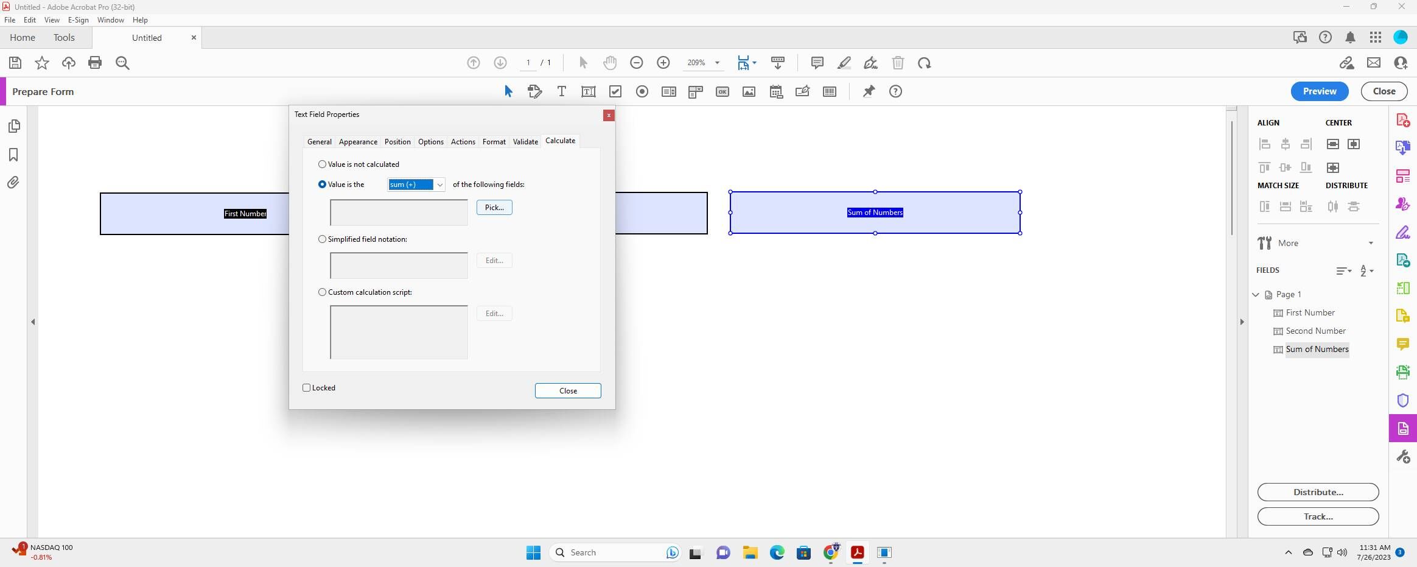This screenshot has height=567, width=1417.
Task: Select the checkbox field tool
Action: tap(615, 91)
